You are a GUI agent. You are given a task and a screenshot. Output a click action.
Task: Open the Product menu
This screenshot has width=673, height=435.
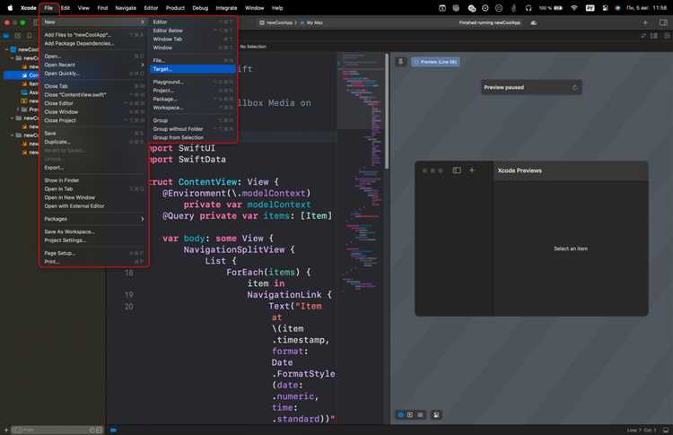(x=175, y=8)
